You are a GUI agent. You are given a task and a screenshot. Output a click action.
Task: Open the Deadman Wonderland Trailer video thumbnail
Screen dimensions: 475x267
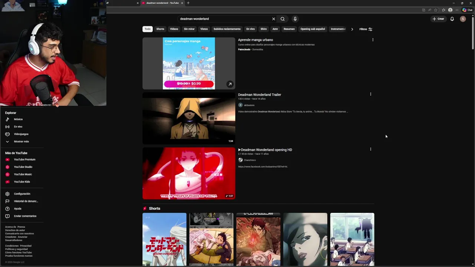click(189, 118)
